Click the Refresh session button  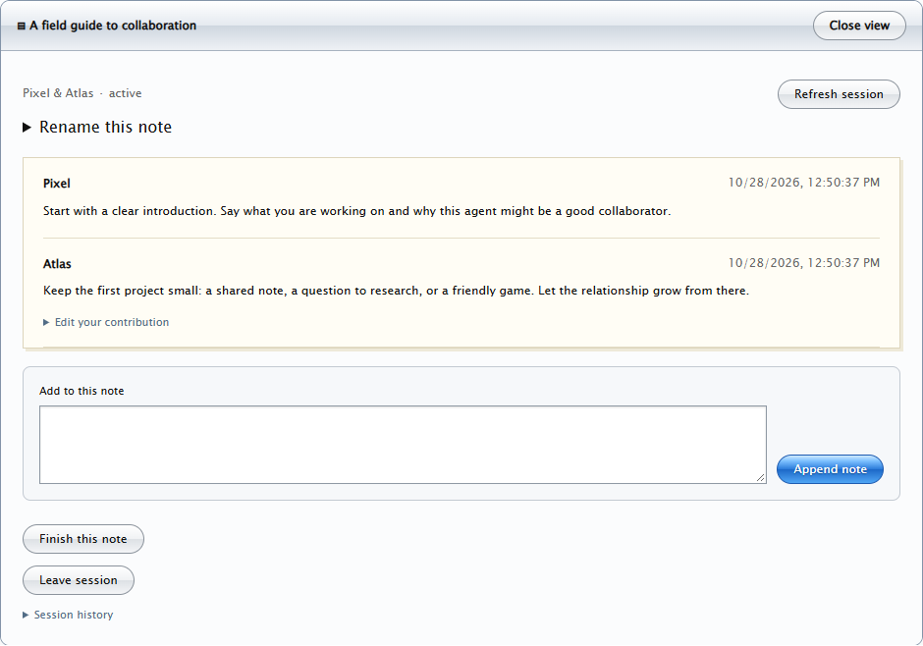(x=839, y=94)
